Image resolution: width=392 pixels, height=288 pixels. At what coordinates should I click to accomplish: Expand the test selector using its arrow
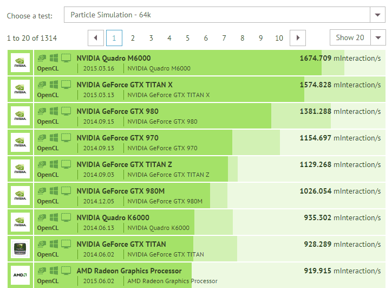[377, 15]
